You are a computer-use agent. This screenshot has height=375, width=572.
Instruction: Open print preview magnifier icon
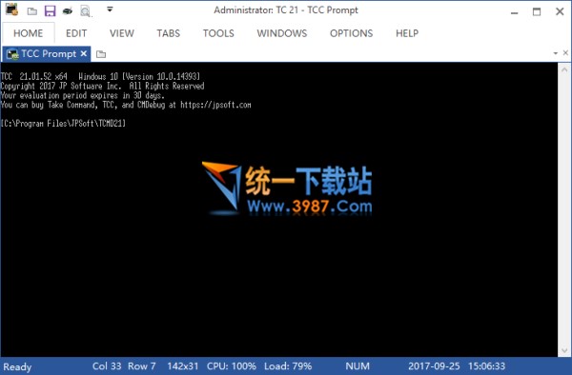coord(86,11)
